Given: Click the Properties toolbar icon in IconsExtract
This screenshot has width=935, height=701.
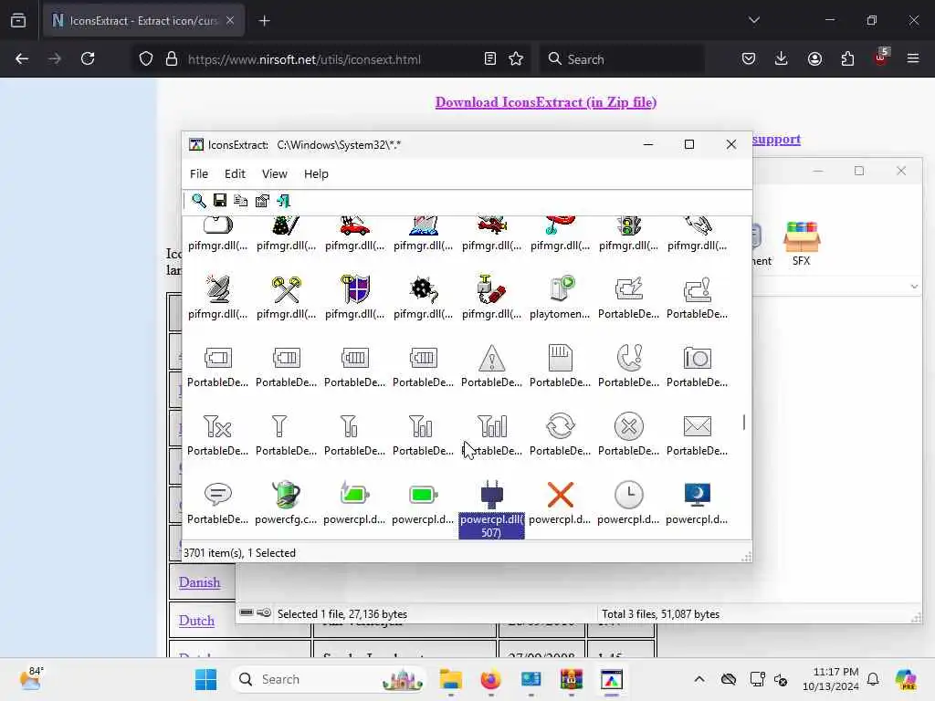Looking at the screenshot, I should pos(262,201).
